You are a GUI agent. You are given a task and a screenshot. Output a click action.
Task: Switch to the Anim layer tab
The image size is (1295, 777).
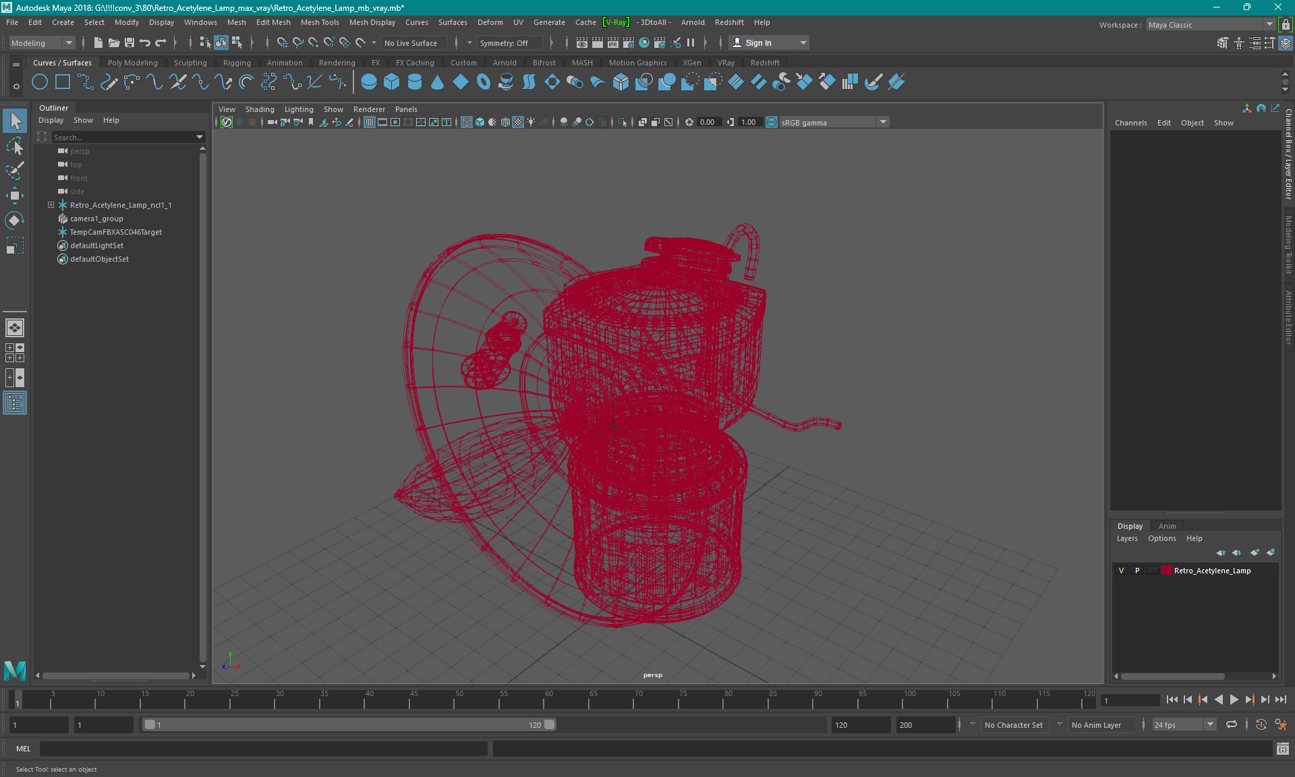tap(1167, 526)
